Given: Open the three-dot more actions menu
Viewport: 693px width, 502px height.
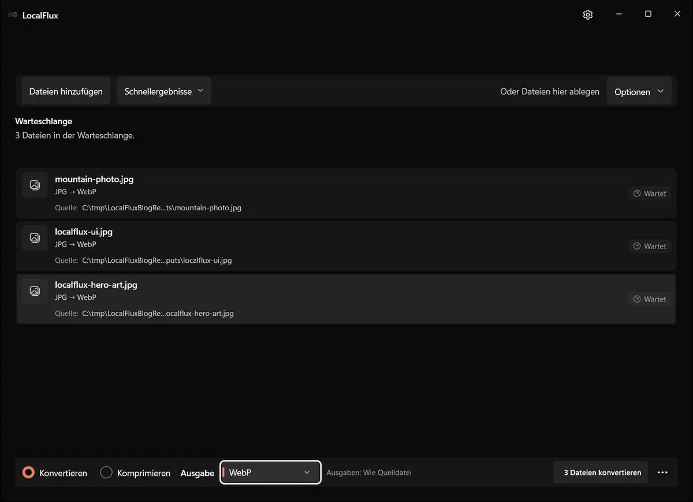Looking at the screenshot, I should point(662,473).
